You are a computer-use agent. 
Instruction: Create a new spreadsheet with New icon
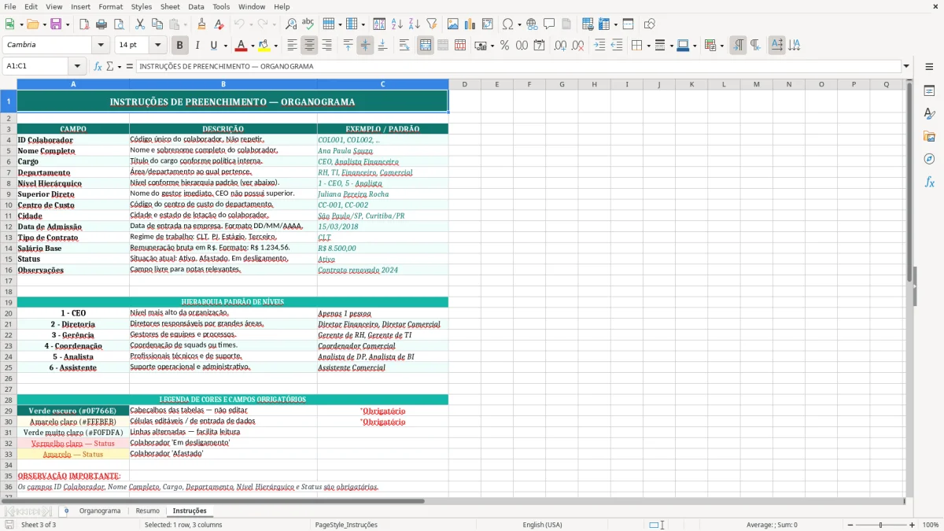tap(9, 24)
